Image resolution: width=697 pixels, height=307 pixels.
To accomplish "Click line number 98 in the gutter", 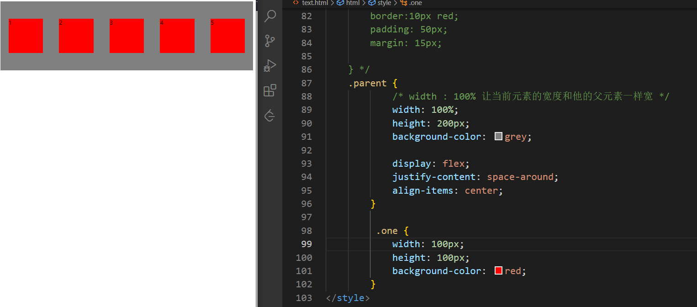I will click(x=306, y=231).
